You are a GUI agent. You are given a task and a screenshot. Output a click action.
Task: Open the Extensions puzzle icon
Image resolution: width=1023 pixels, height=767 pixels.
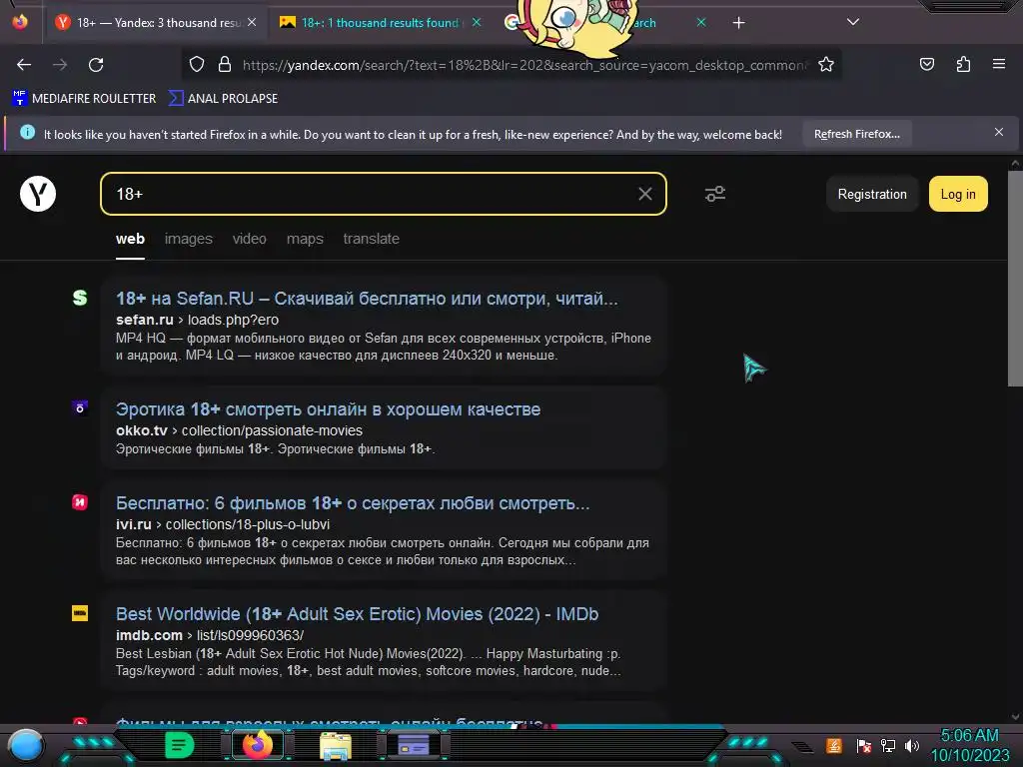point(963,64)
